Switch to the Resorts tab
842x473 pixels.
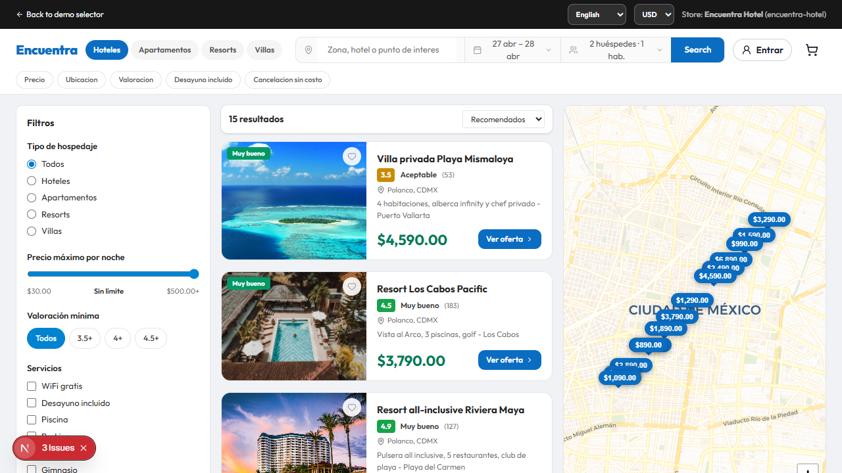click(223, 50)
